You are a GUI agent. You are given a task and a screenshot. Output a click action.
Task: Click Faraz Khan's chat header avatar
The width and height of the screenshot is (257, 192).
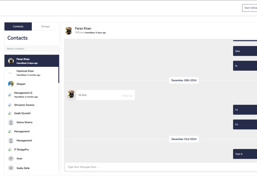69,31
